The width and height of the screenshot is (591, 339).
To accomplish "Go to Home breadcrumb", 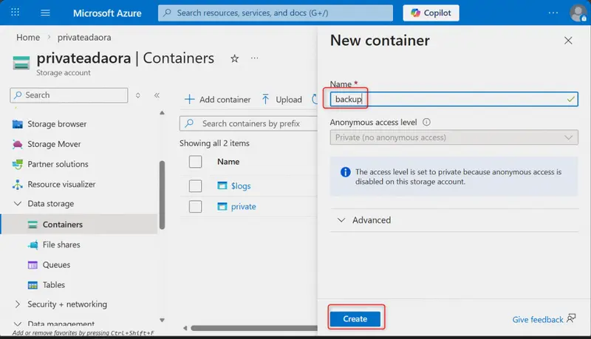I will 28,37.
